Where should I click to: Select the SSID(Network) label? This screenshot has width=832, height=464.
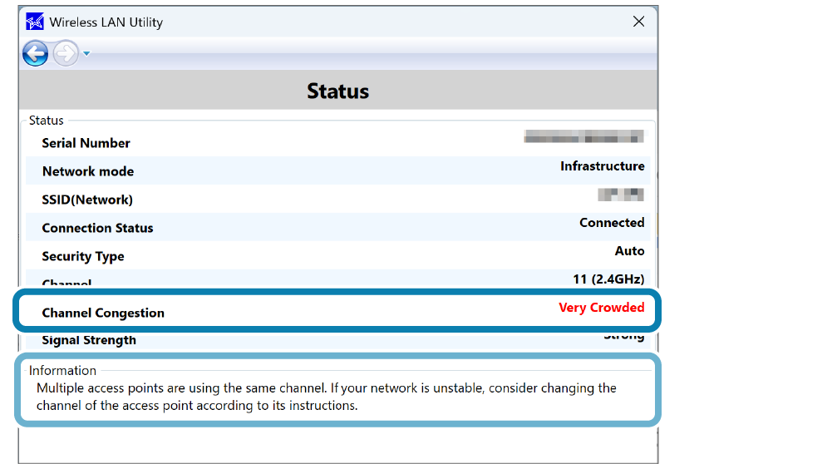pos(87,200)
